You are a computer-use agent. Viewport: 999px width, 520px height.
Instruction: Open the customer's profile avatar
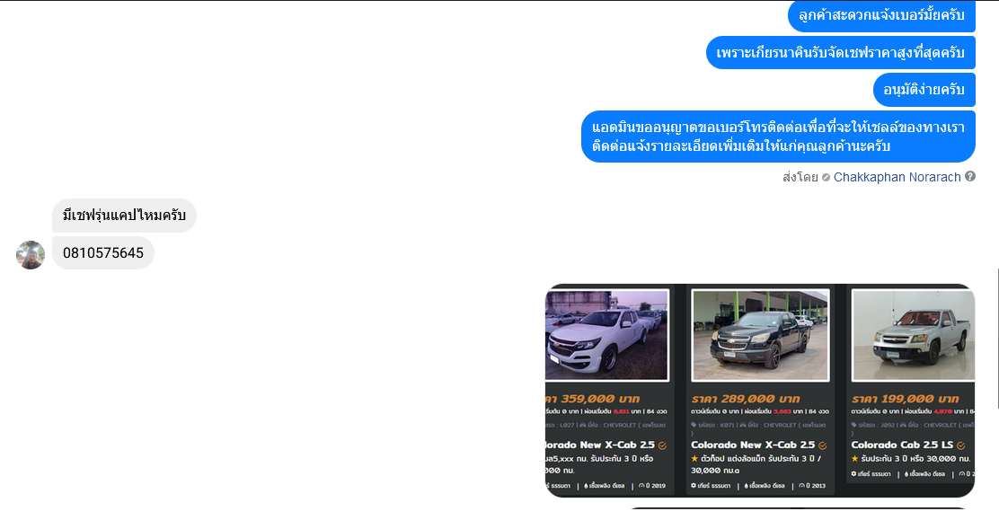point(31,255)
